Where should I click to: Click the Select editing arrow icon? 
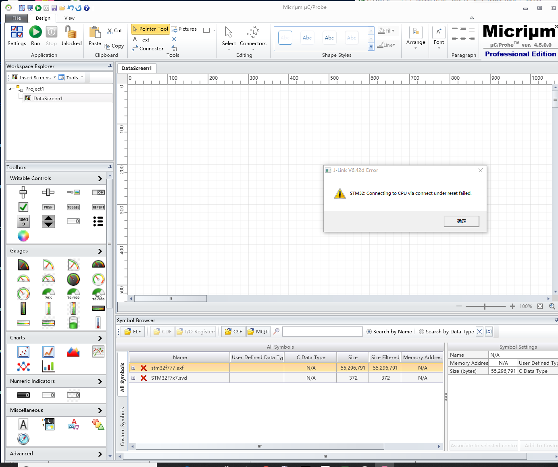pyautogui.click(x=229, y=37)
